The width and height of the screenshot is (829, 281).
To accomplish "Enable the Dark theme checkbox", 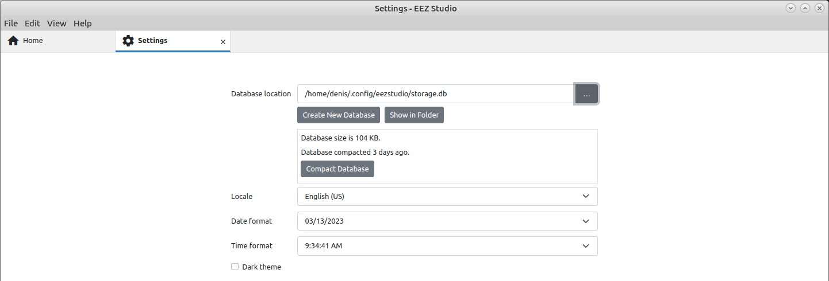I will pyautogui.click(x=235, y=267).
